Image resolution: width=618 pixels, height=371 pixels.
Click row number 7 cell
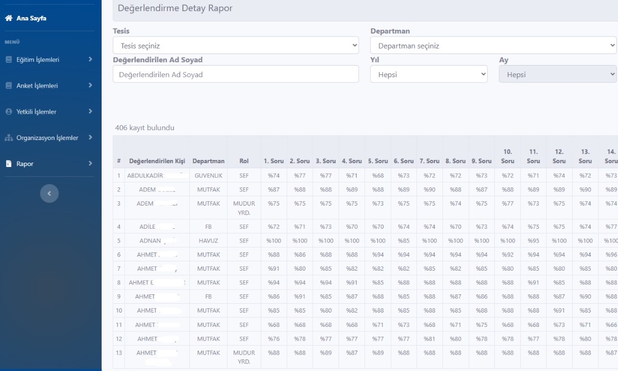tap(119, 268)
